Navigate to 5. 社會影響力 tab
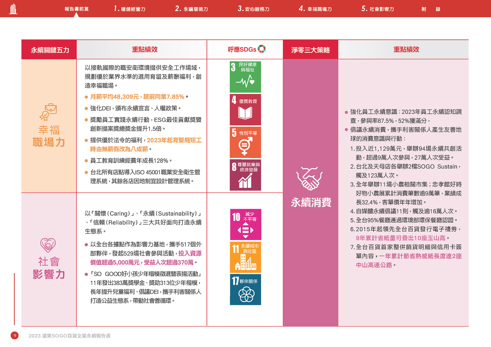The image size is (491, 347). (377, 9)
